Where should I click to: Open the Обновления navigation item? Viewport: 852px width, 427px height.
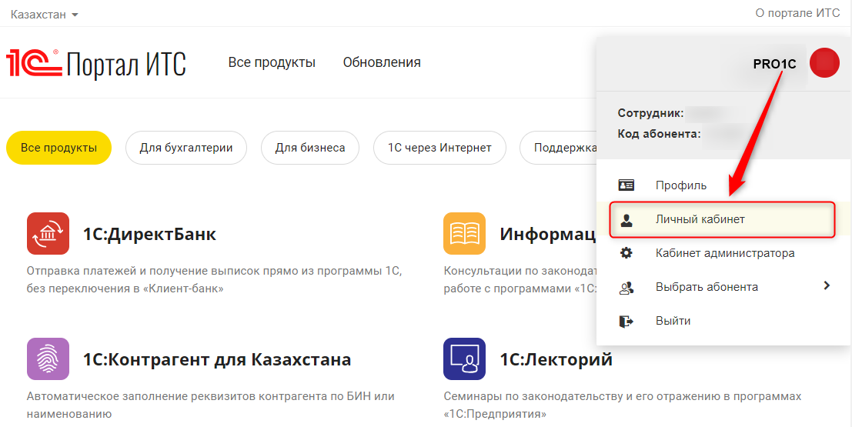coord(382,62)
